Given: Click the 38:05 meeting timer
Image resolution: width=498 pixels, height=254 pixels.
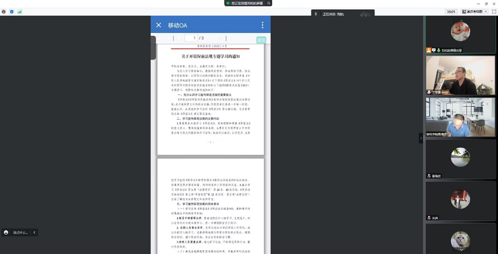Looking at the screenshot, I should click(x=451, y=12).
